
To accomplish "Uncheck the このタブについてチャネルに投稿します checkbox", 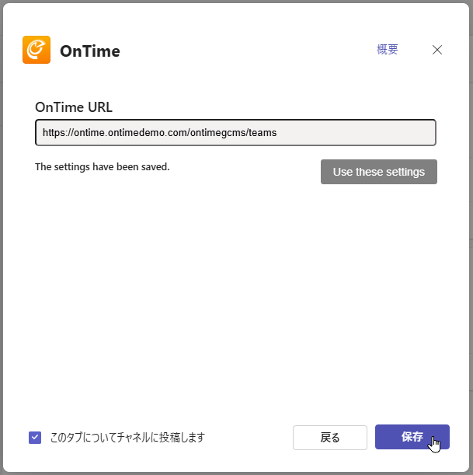I will point(35,437).
